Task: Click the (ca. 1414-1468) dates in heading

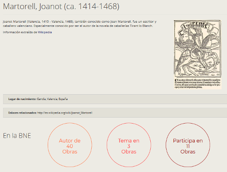Action: point(92,6)
